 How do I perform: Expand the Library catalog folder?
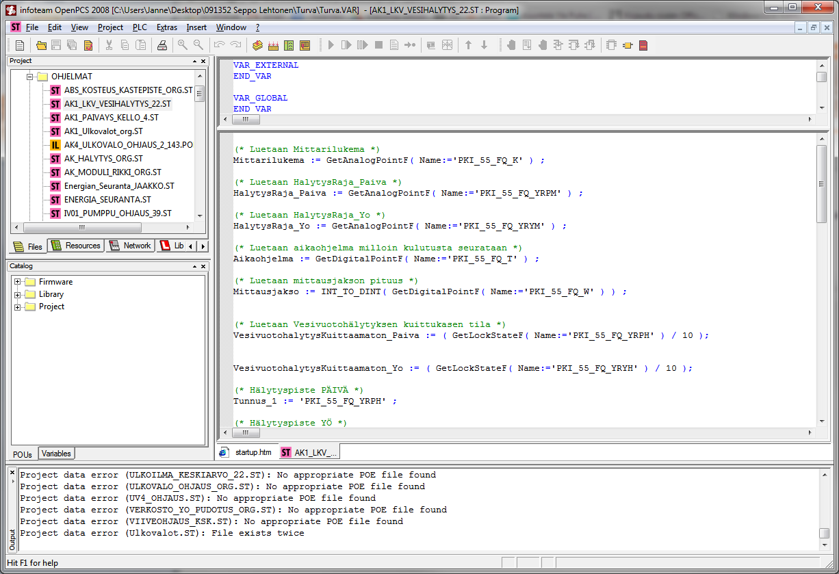[x=18, y=294]
